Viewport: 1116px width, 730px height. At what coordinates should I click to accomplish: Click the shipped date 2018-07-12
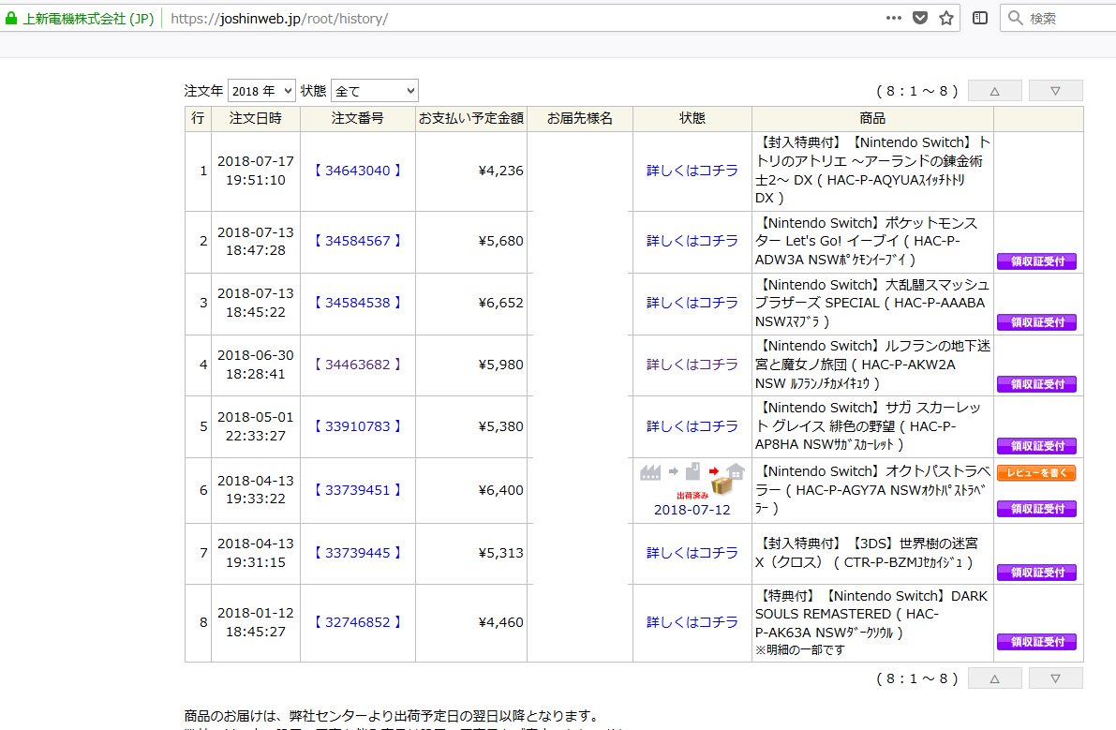point(692,510)
